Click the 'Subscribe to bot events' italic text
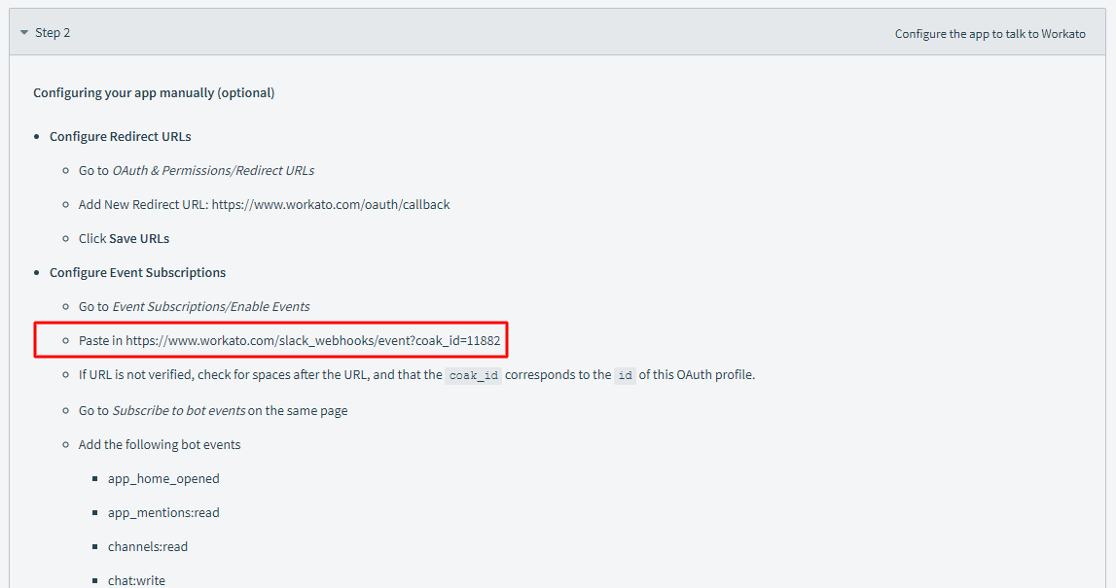 (x=178, y=411)
